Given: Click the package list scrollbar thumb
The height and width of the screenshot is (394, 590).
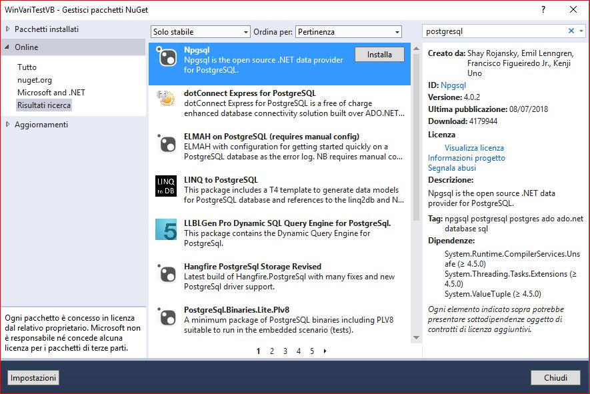Looking at the screenshot, I should 416,137.
